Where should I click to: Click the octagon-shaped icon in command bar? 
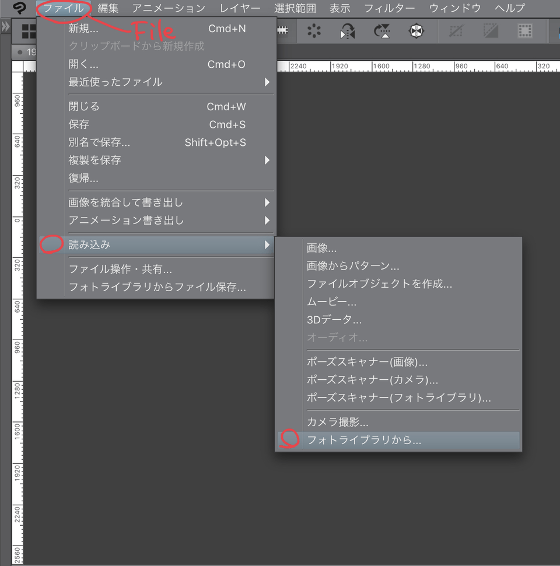point(416,31)
